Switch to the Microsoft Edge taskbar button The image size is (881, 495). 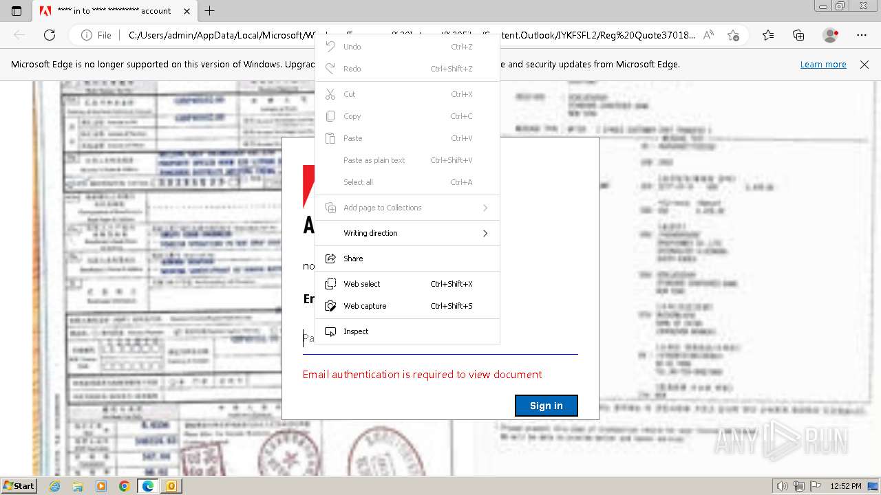148,486
